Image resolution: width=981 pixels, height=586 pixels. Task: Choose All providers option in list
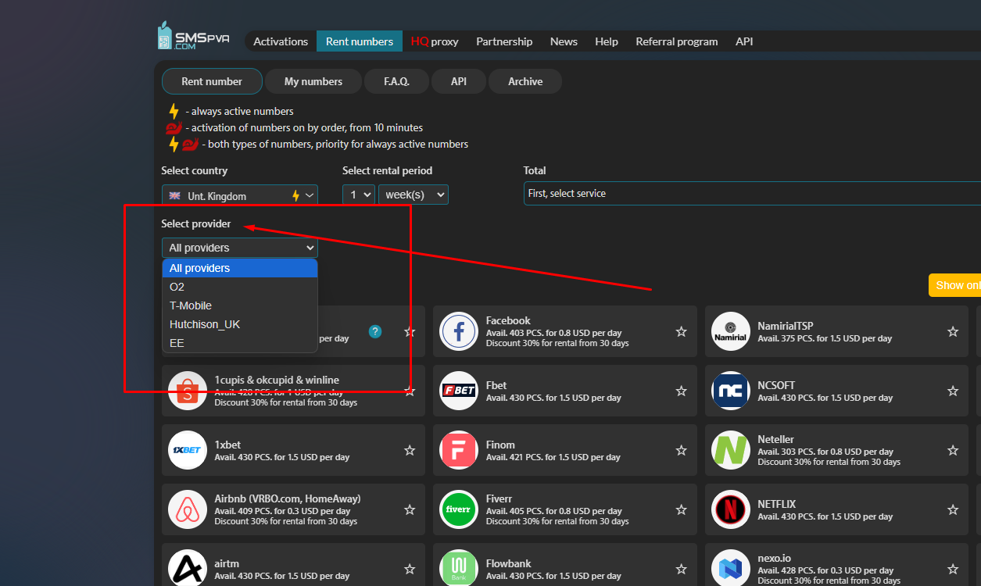point(240,268)
